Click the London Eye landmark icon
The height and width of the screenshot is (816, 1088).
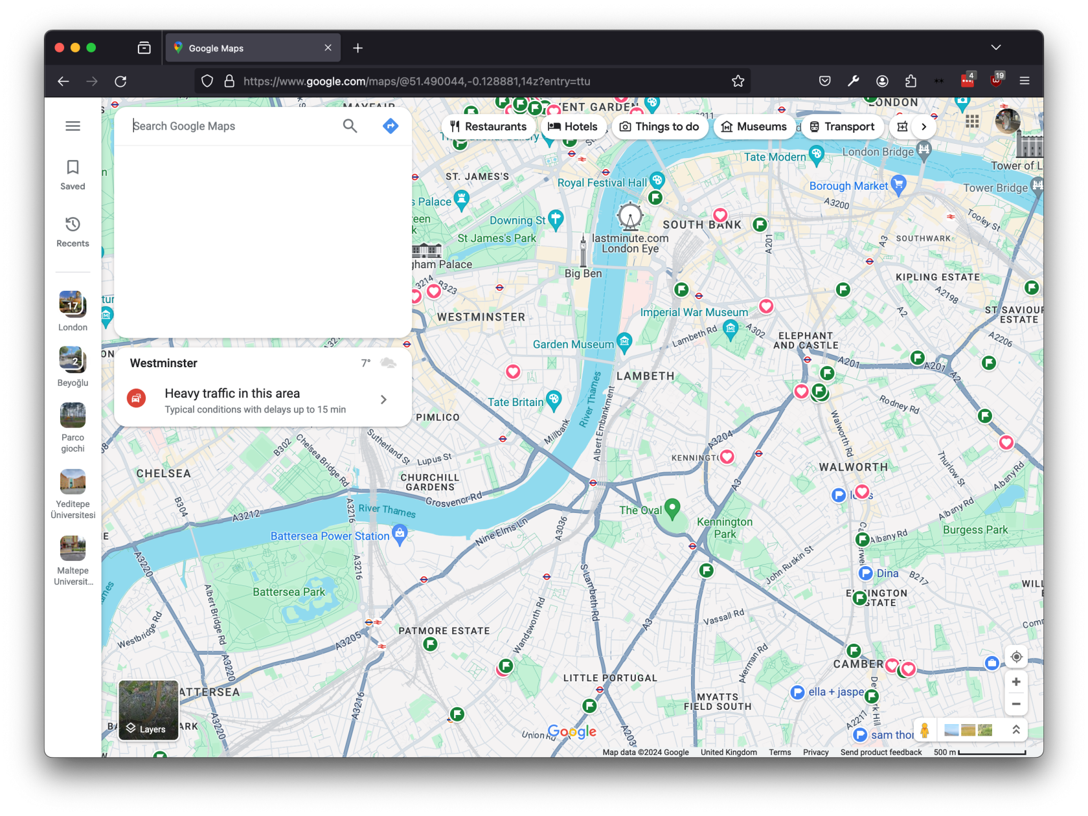(629, 216)
